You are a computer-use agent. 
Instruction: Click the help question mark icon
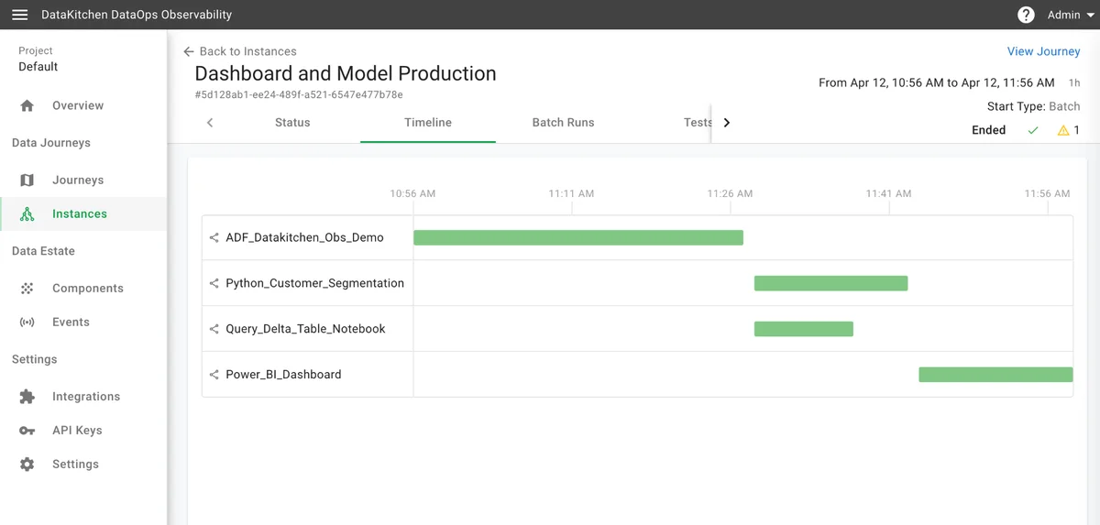[1026, 15]
